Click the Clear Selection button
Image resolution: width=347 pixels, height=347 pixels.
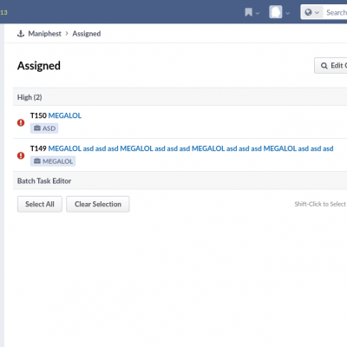(98, 204)
